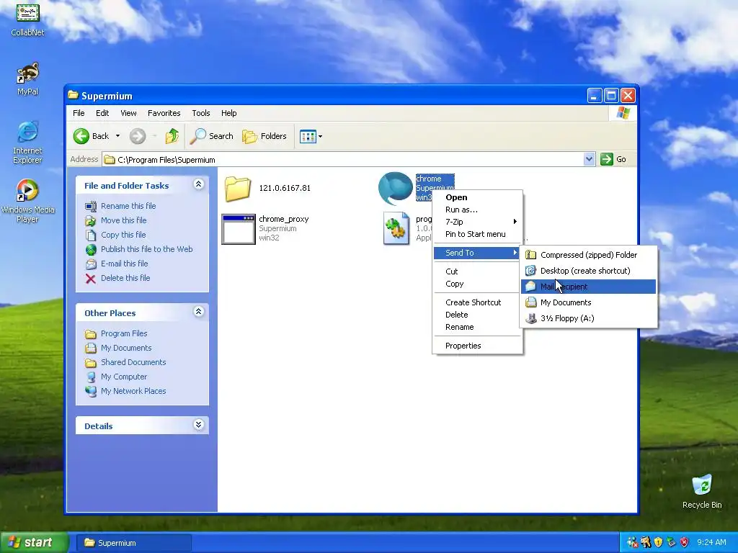The height and width of the screenshot is (553, 738).
Task: Click in the Address path field
Action: pyautogui.click(x=343, y=159)
